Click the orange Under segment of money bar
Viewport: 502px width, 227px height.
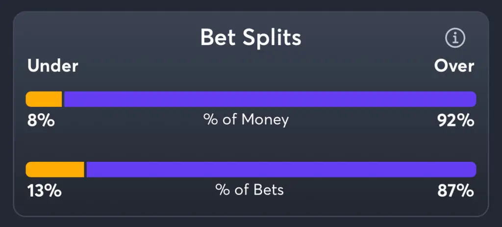tap(44, 99)
